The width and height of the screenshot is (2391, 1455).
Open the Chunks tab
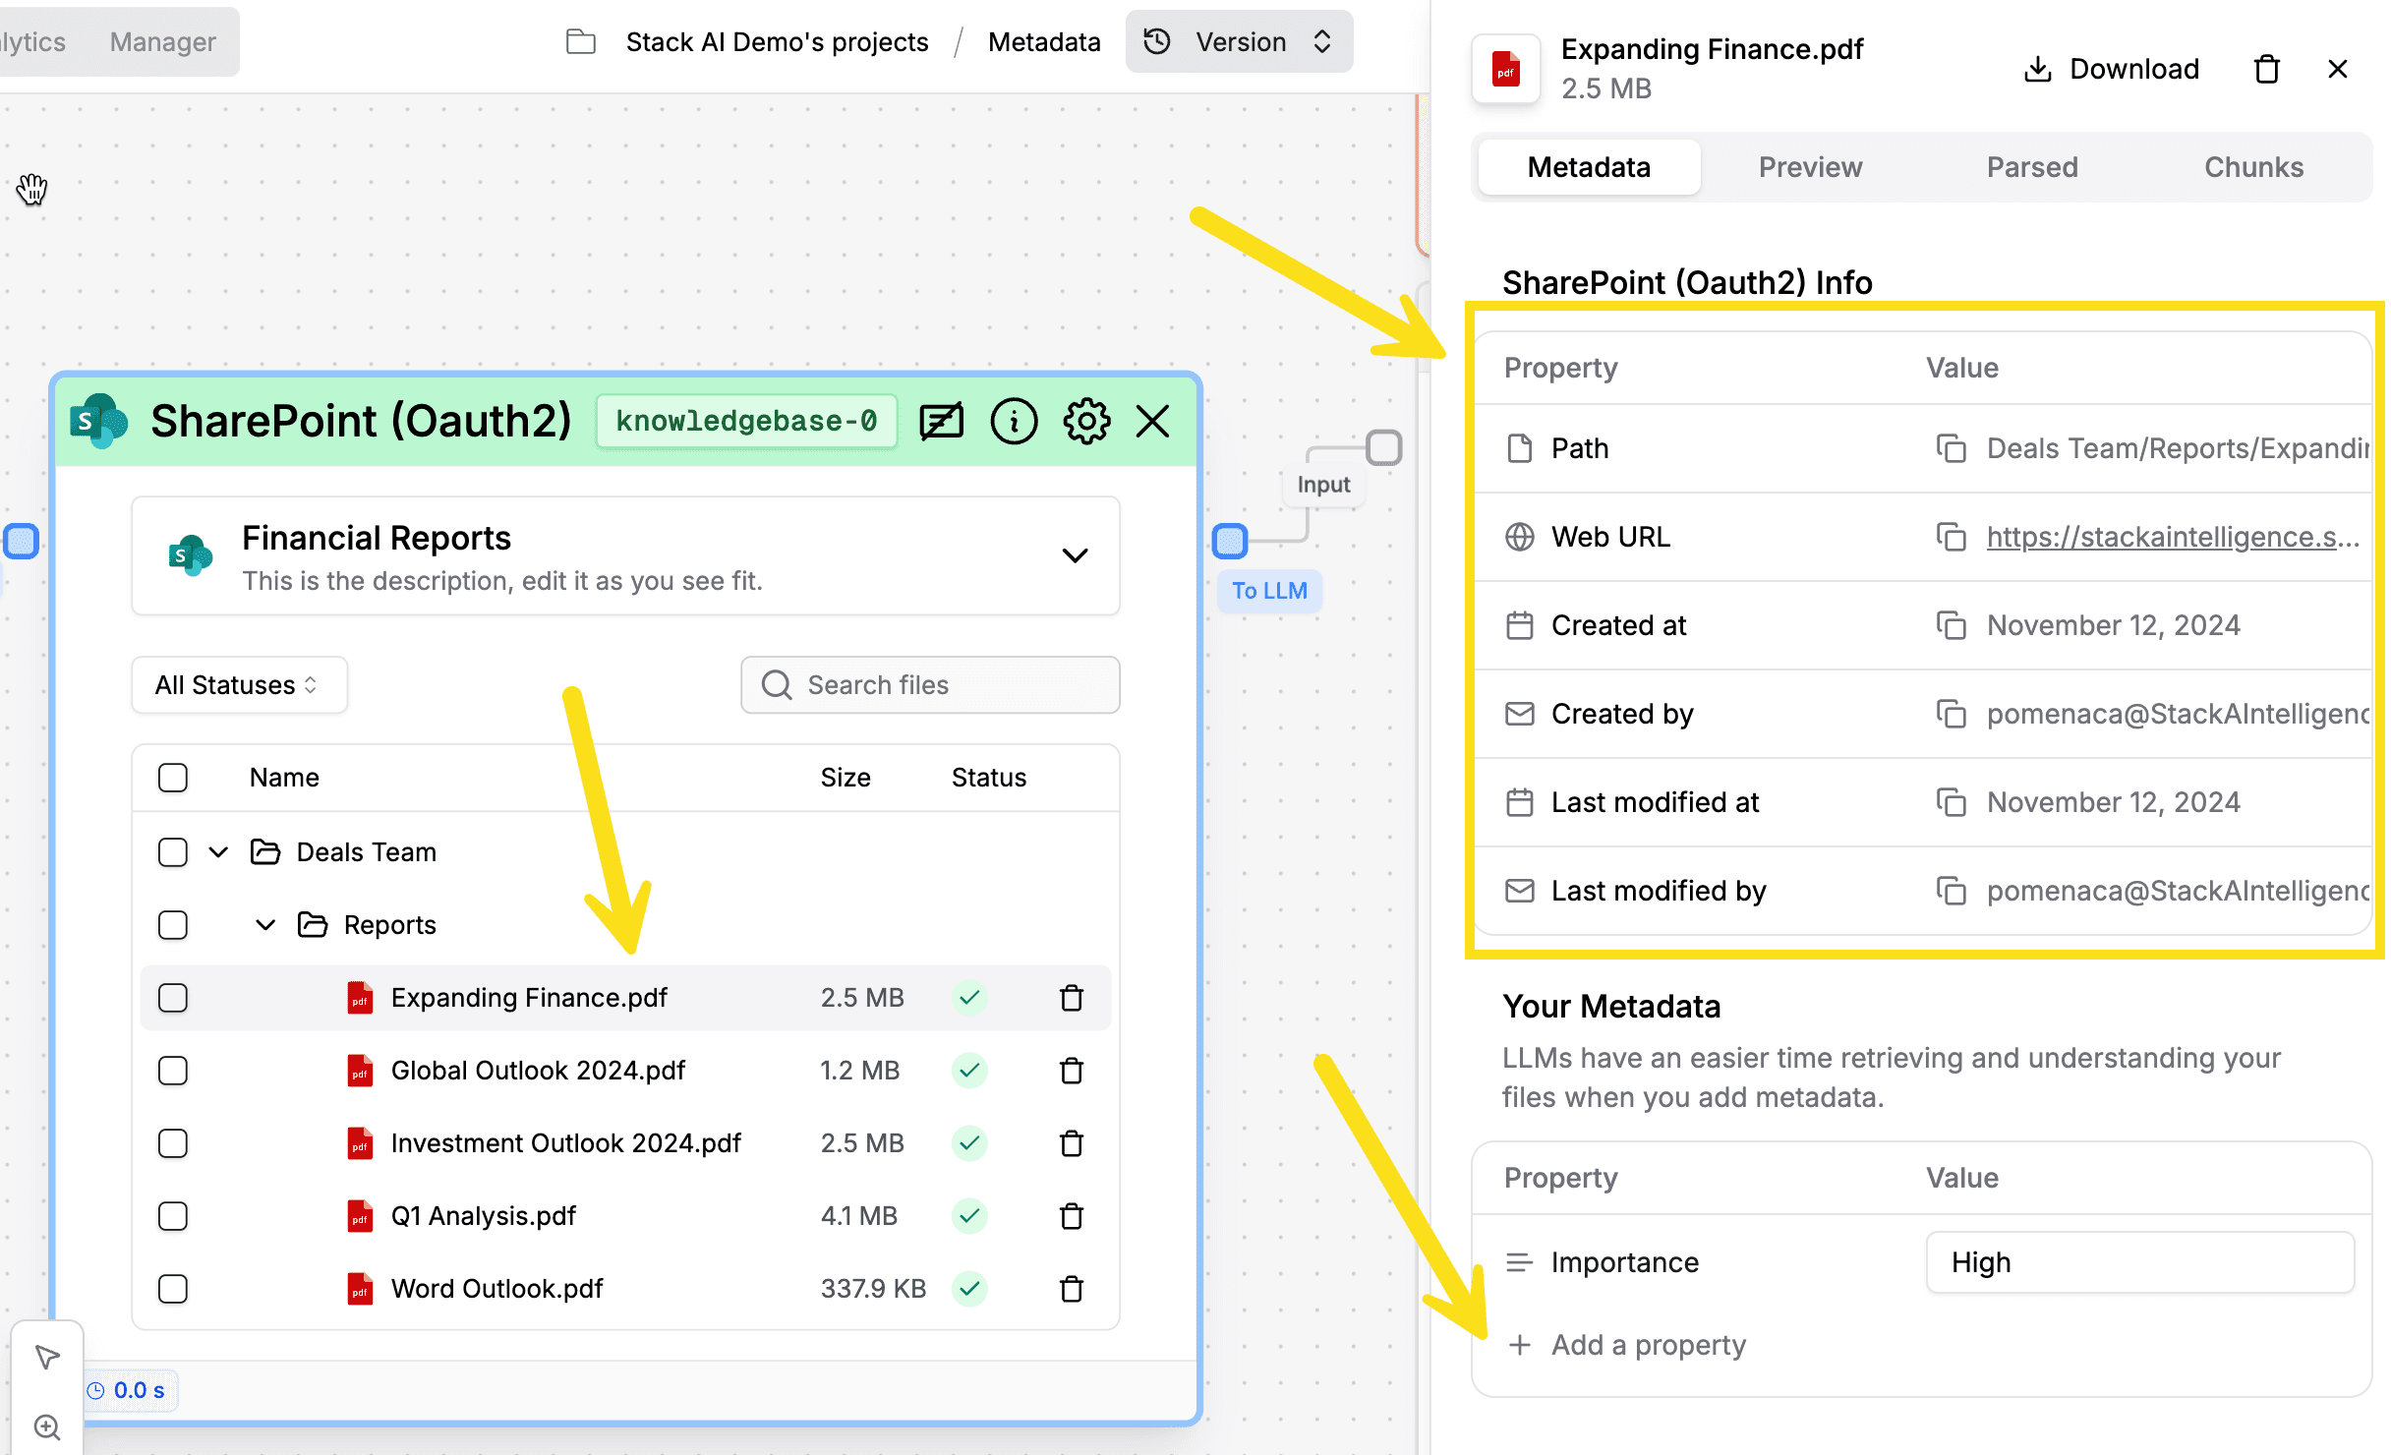click(x=2253, y=167)
